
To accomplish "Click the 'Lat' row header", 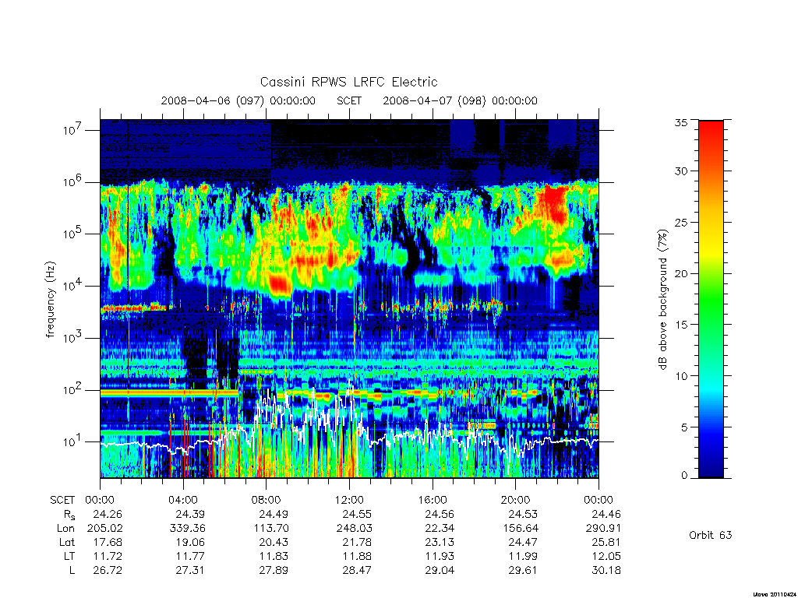I will [67, 542].
